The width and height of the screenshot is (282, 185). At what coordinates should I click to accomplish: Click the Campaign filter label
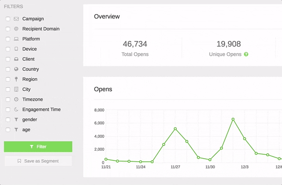pyautogui.click(x=33, y=18)
